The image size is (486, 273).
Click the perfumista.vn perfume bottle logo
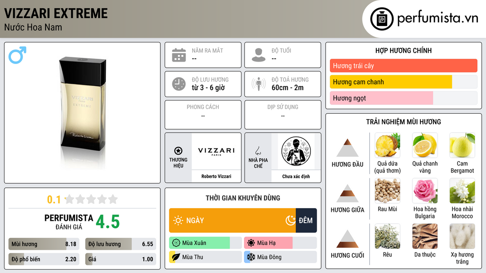pyautogui.click(x=382, y=19)
